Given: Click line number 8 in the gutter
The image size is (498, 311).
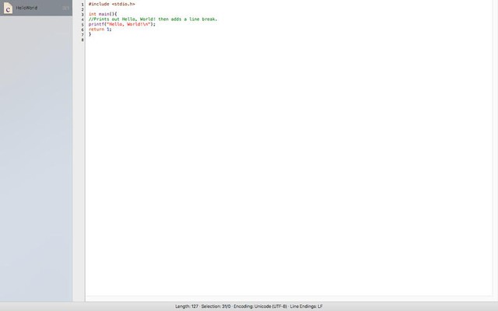Looking at the screenshot, I should [82, 39].
